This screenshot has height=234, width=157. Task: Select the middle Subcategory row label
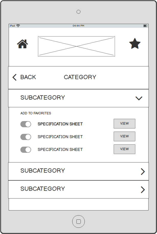tap(43, 171)
